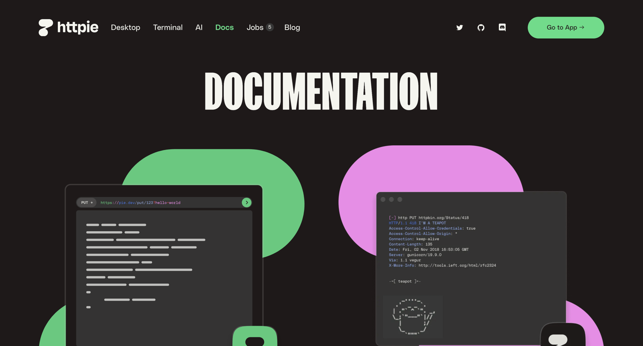Open the GitHub icon link
This screenshot has height=346, width=643.
(481, 28)
